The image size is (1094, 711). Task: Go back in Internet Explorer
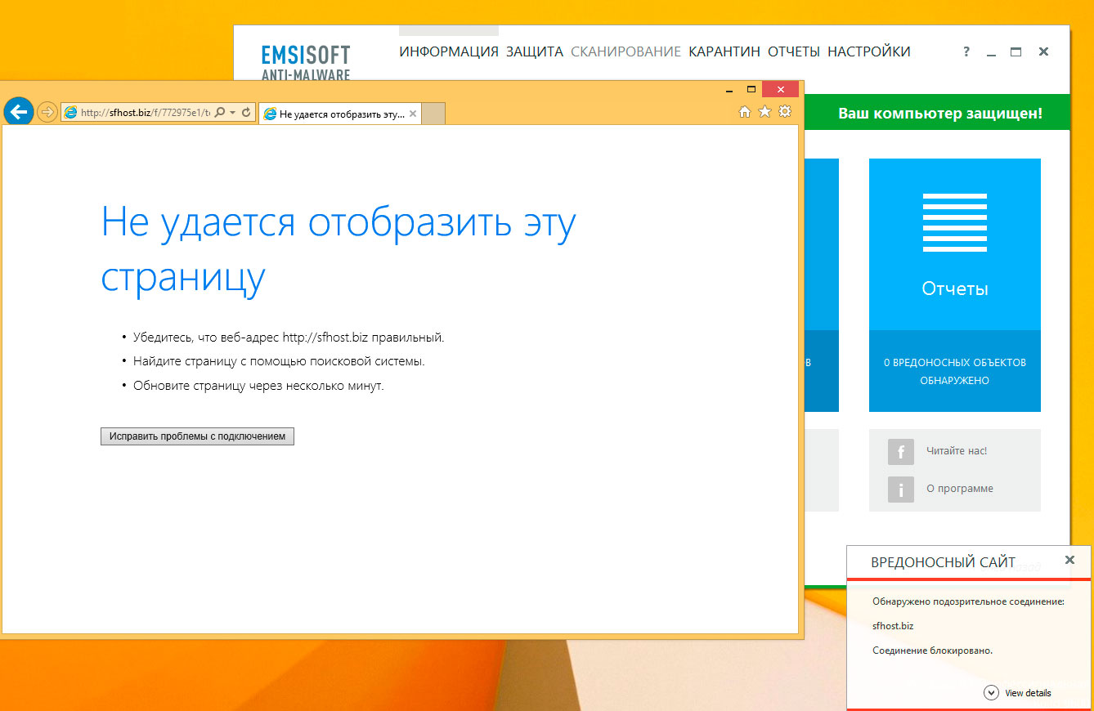click(x=19, y=111)
